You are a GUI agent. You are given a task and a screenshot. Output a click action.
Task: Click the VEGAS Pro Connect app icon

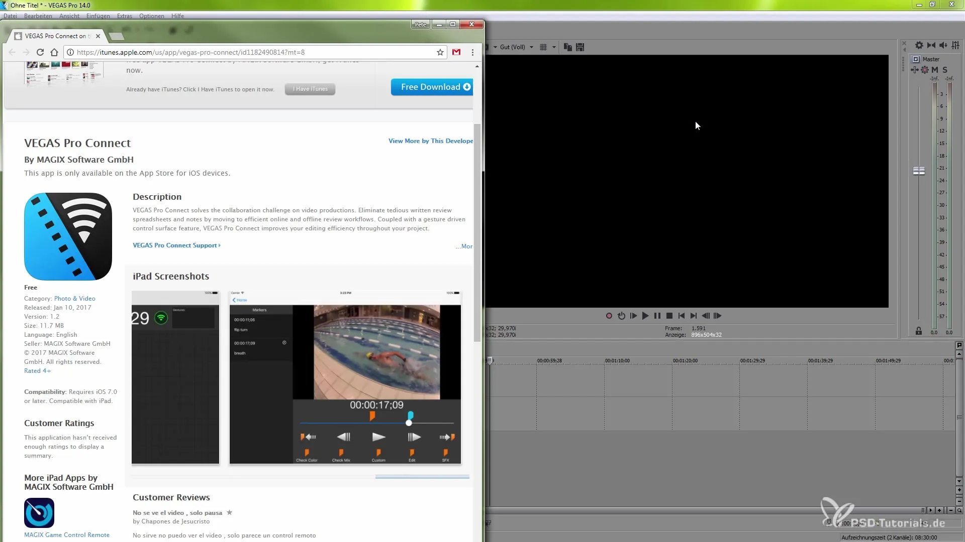[x=68, y=236]
